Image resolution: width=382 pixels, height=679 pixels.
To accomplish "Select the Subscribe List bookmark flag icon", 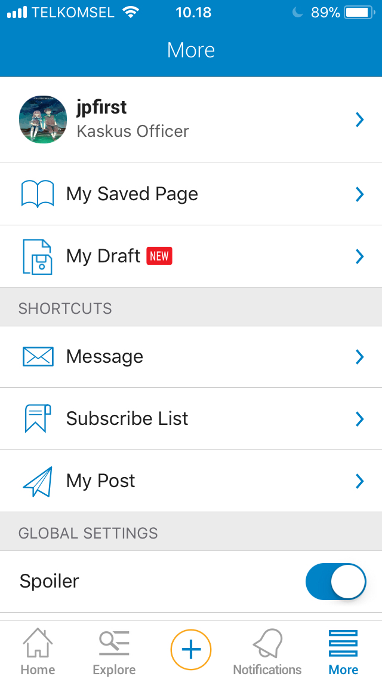I will 38,418.
